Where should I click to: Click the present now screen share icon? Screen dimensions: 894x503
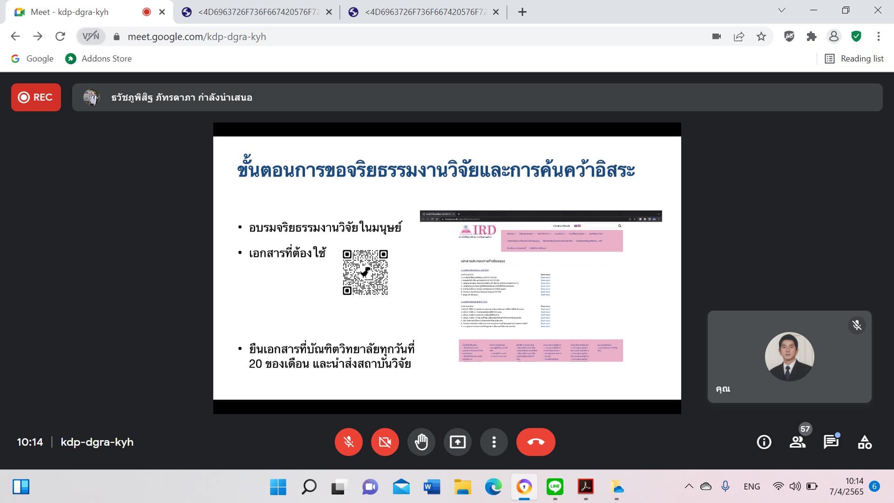coord(457,442)
